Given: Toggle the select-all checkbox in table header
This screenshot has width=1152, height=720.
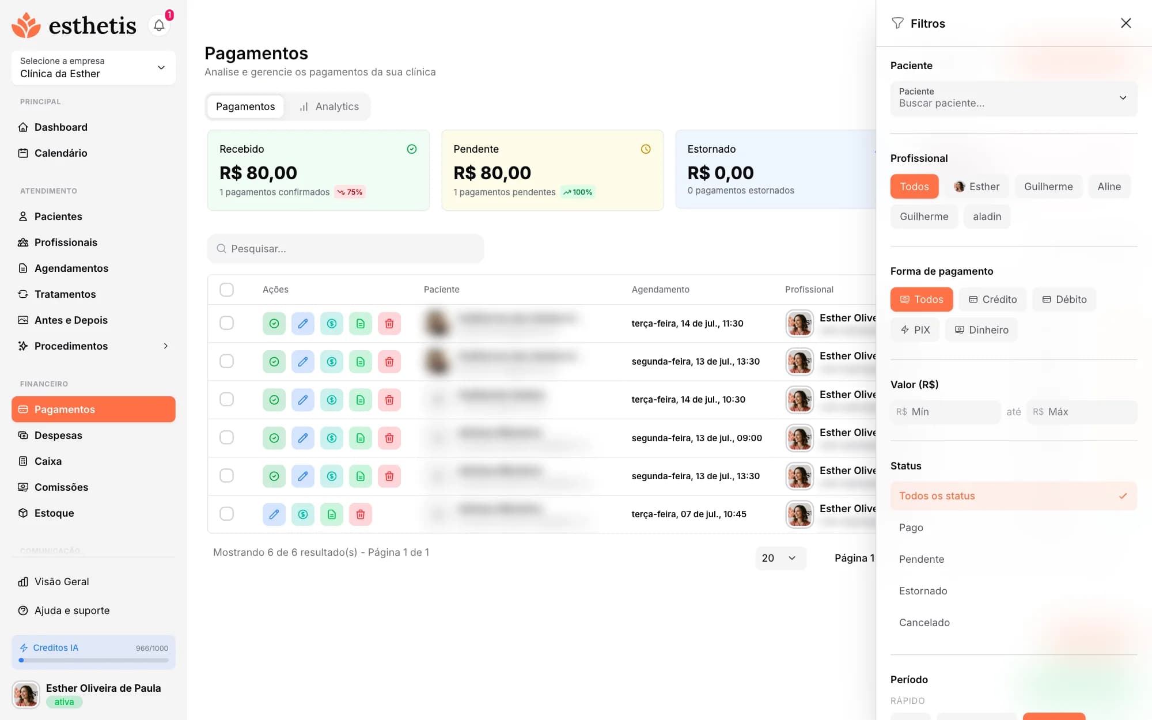Looking at the screenshot, I should pos(226,289).
